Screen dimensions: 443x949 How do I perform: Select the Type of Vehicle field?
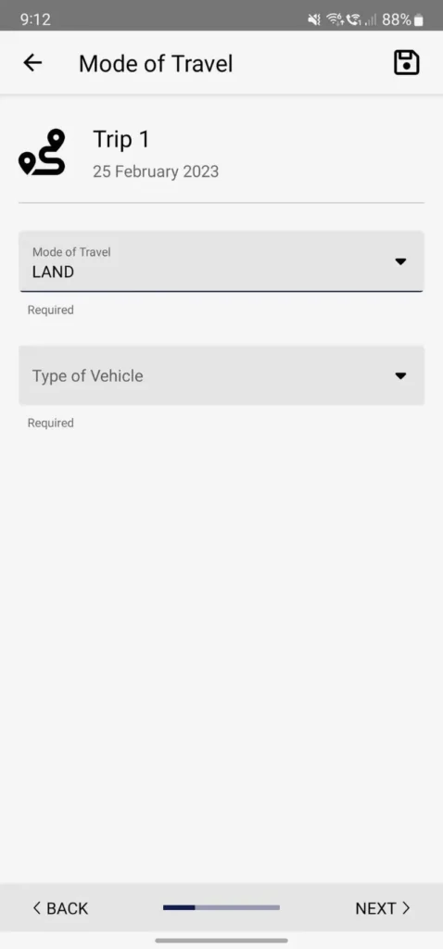[221, 375]
